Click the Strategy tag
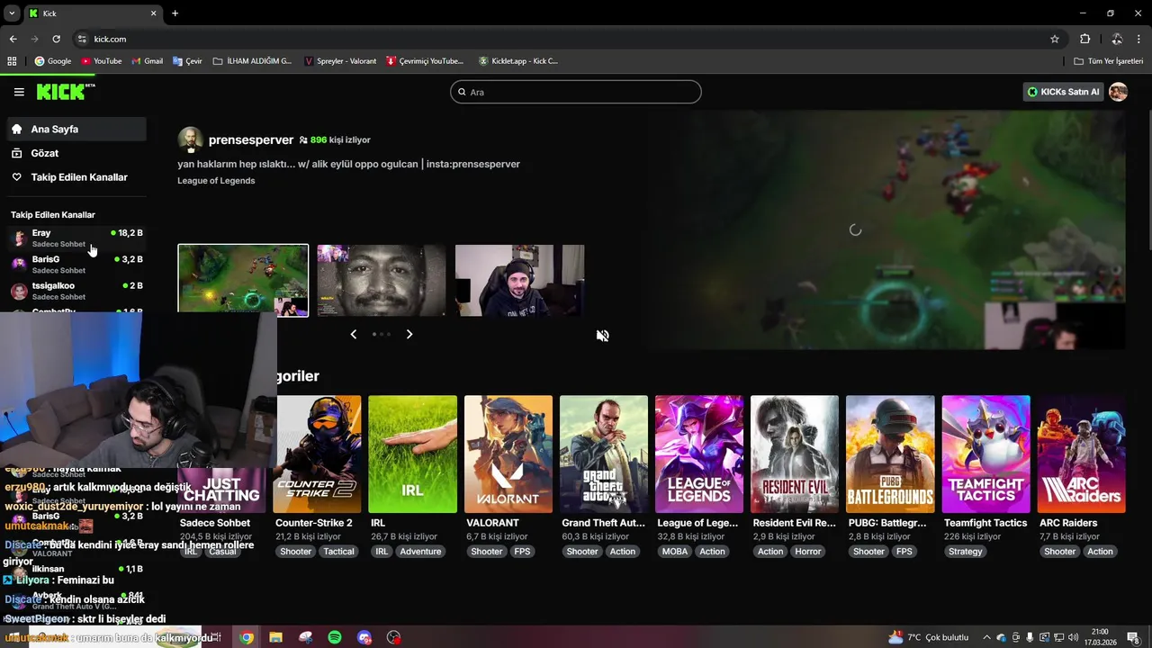1152x648 pixels. pos(965,552)
